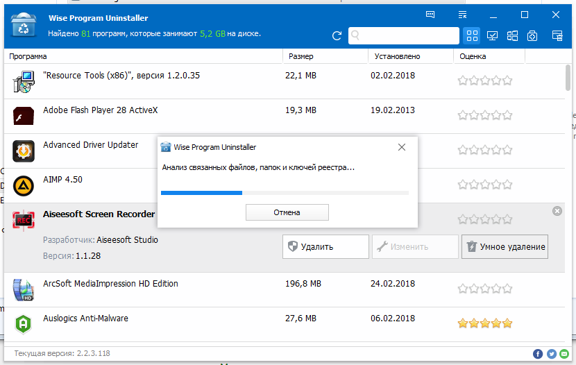Select the AIMP 4.50 program icon
Viewport: 576px width, 365px height.
[x=24, y=185]
